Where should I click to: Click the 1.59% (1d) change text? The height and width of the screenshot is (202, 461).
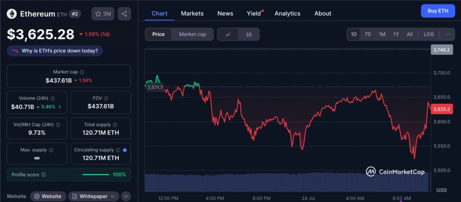97,34
